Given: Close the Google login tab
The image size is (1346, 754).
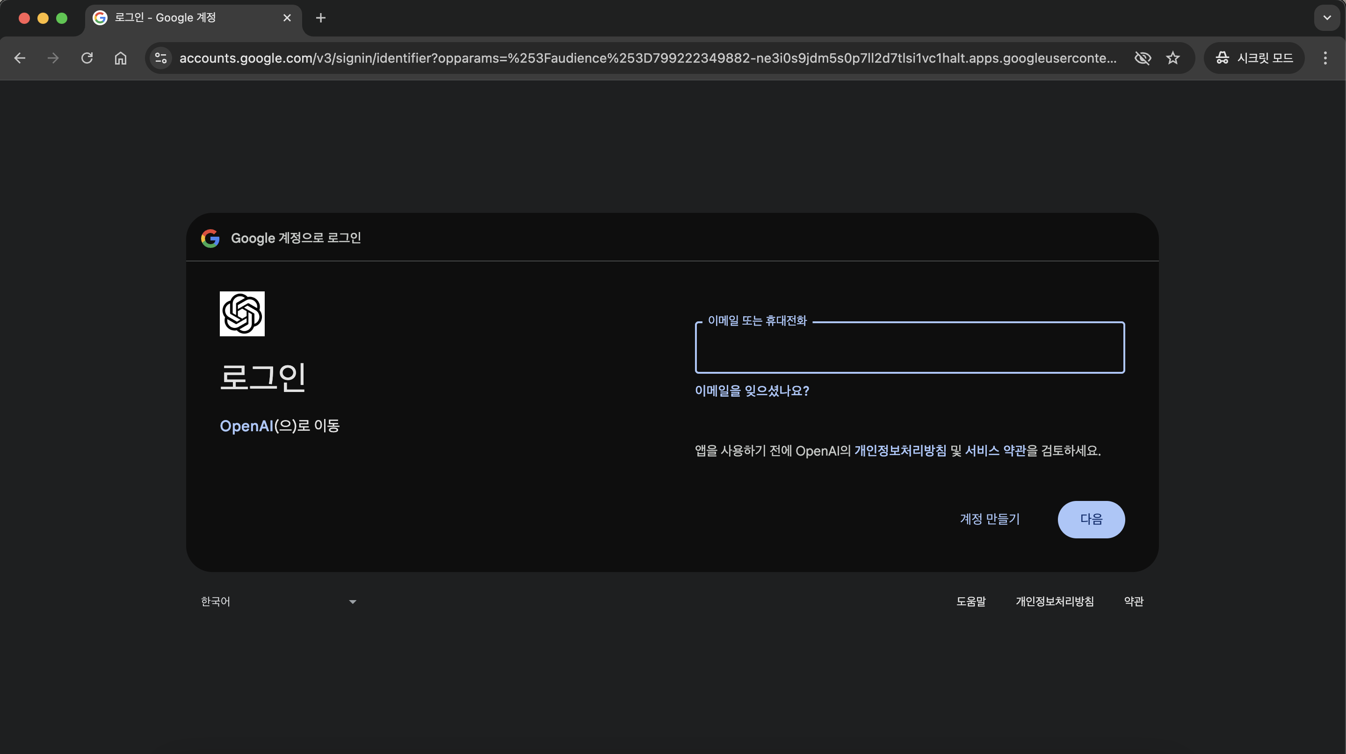Looking at the screenshot, I should point(287,18).
